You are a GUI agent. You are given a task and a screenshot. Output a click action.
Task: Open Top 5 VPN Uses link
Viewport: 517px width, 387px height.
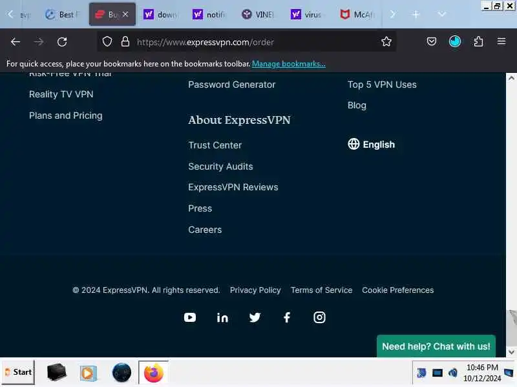[x=382, y=84]
